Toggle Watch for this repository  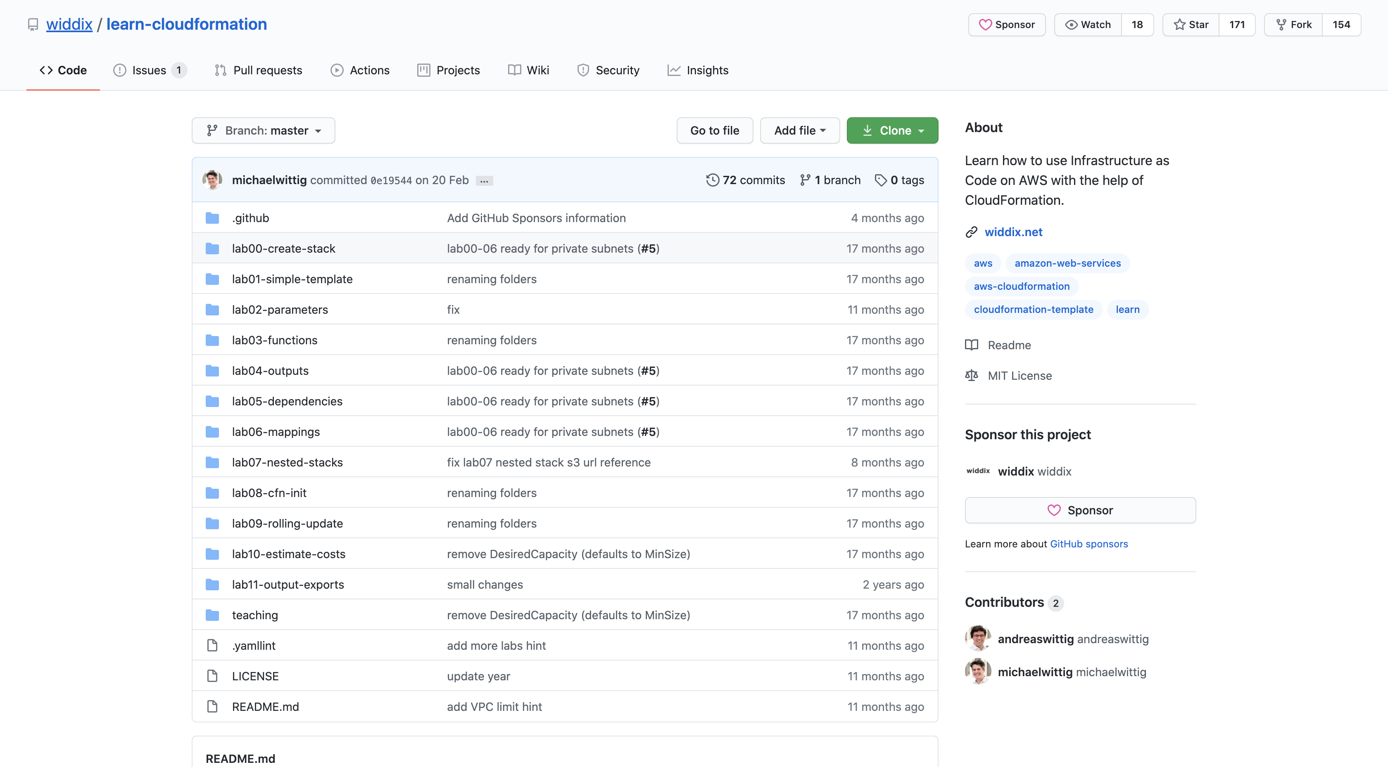pyautogui.click(x=1088, y=25)
